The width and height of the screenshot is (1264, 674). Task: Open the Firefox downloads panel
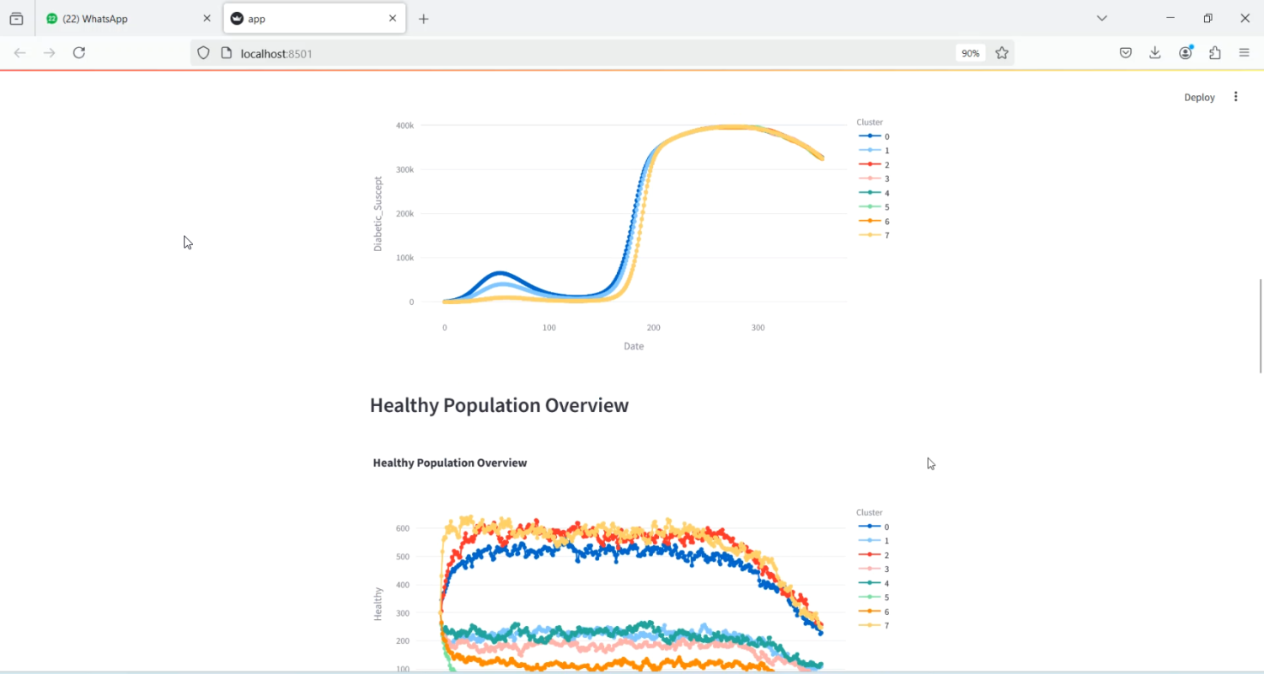[x=1155, y=52]
